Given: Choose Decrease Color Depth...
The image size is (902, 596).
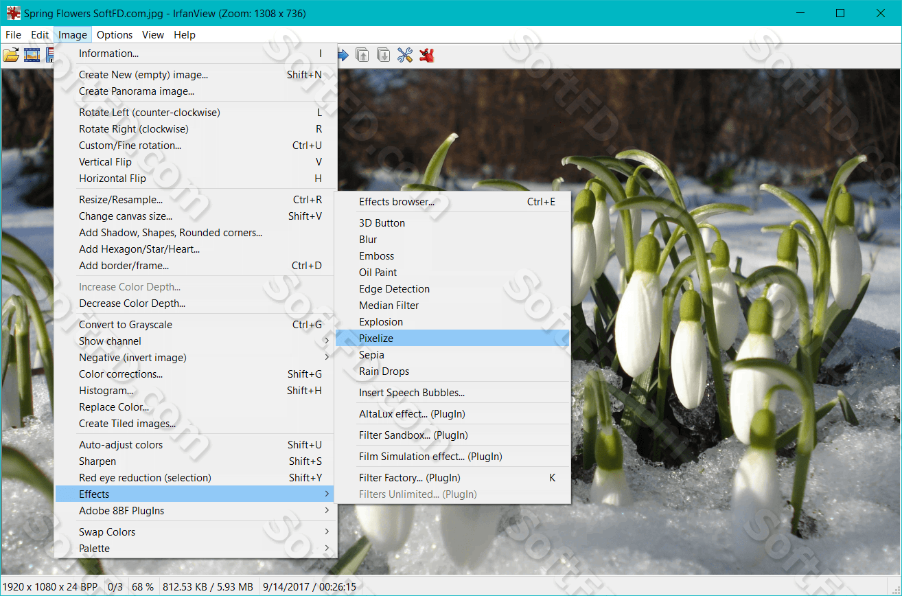Looking at the screenshot, I should 196,303.
